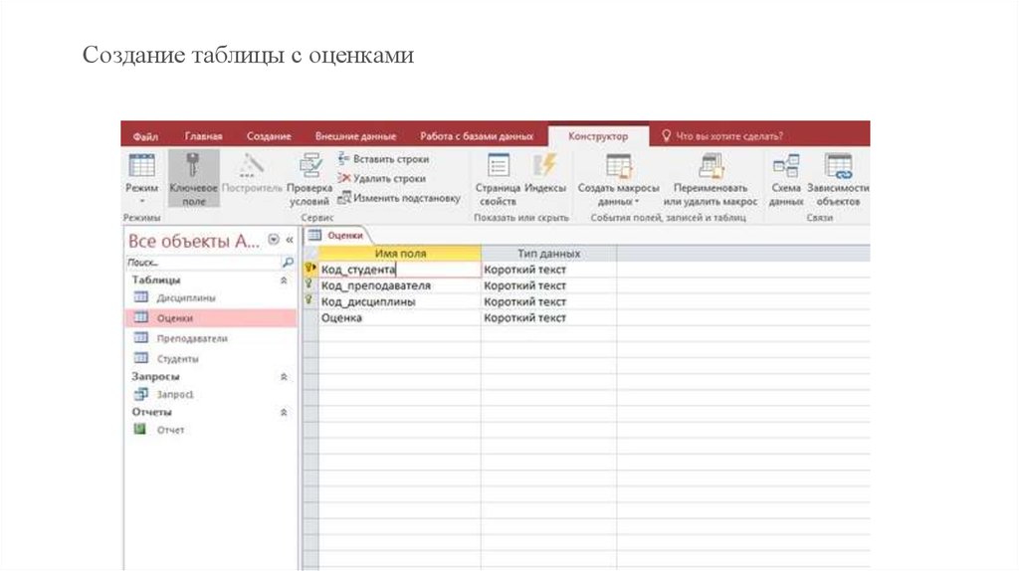Select the Студенты table in navigation
The height and width of the screenshot is (571, 1019).
point(177,358)
